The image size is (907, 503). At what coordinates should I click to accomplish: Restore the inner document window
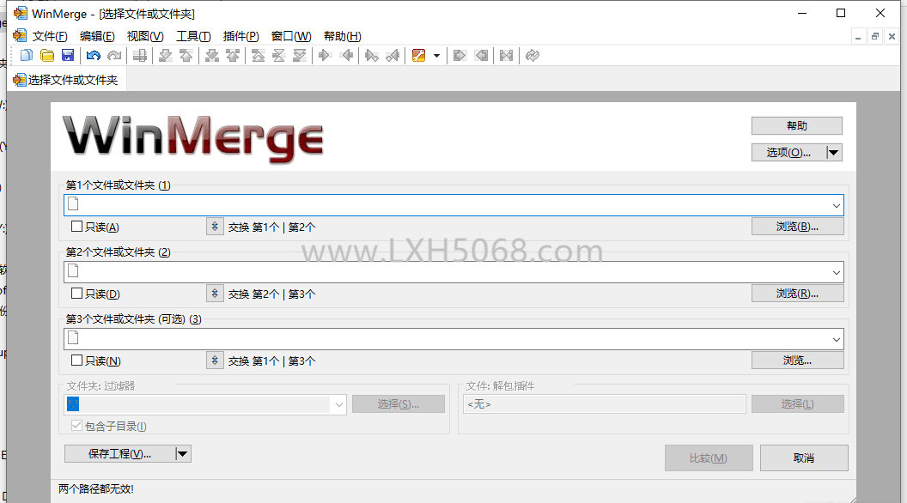click(874, 36)
